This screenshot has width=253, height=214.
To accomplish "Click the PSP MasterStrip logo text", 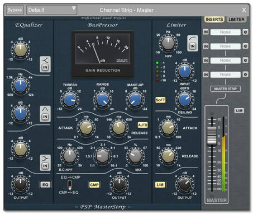I will (x=103, y=207).
